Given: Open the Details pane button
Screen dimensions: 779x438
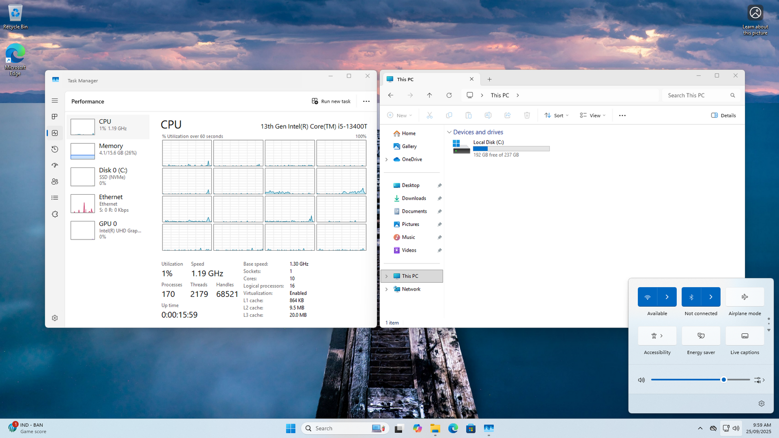Looking at the screenshot, I should (x=723, y=115).
